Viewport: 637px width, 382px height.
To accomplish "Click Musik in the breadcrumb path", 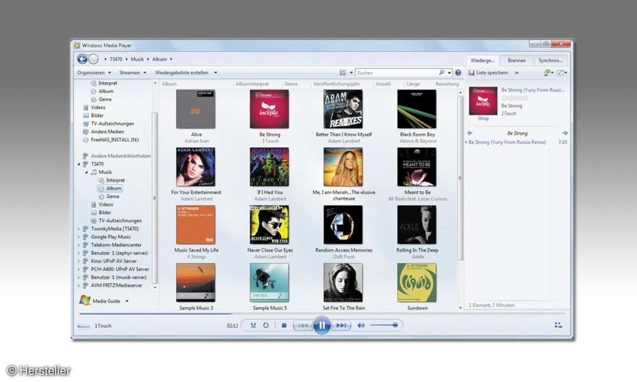I will coord(137,59).
